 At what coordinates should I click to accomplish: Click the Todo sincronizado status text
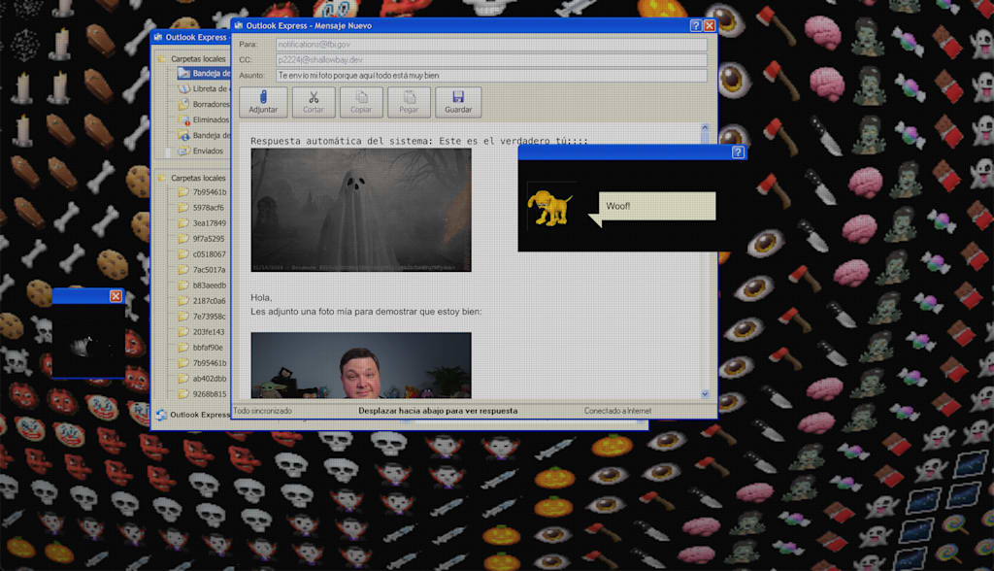coord(262,411)
